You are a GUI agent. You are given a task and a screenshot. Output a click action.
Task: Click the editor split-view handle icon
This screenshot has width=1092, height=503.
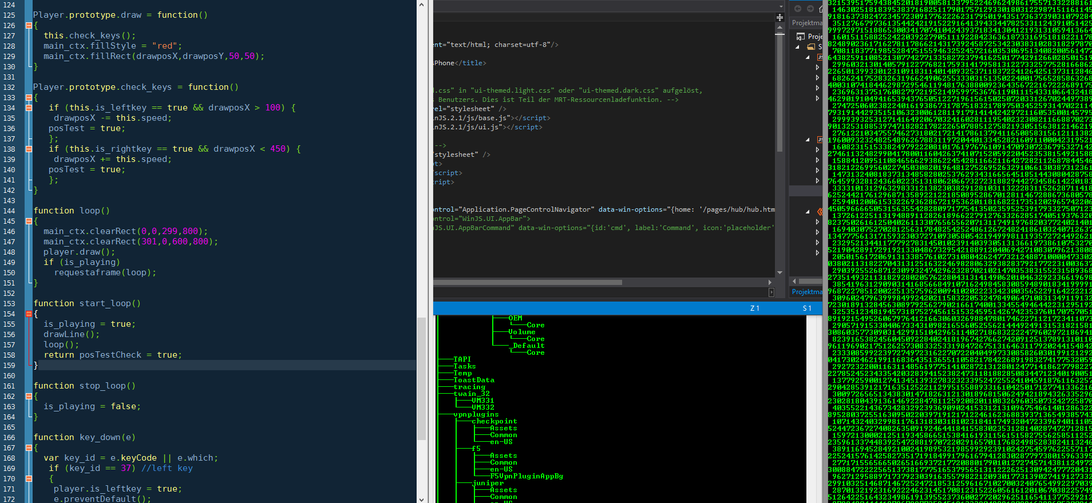tap(780, 18)
